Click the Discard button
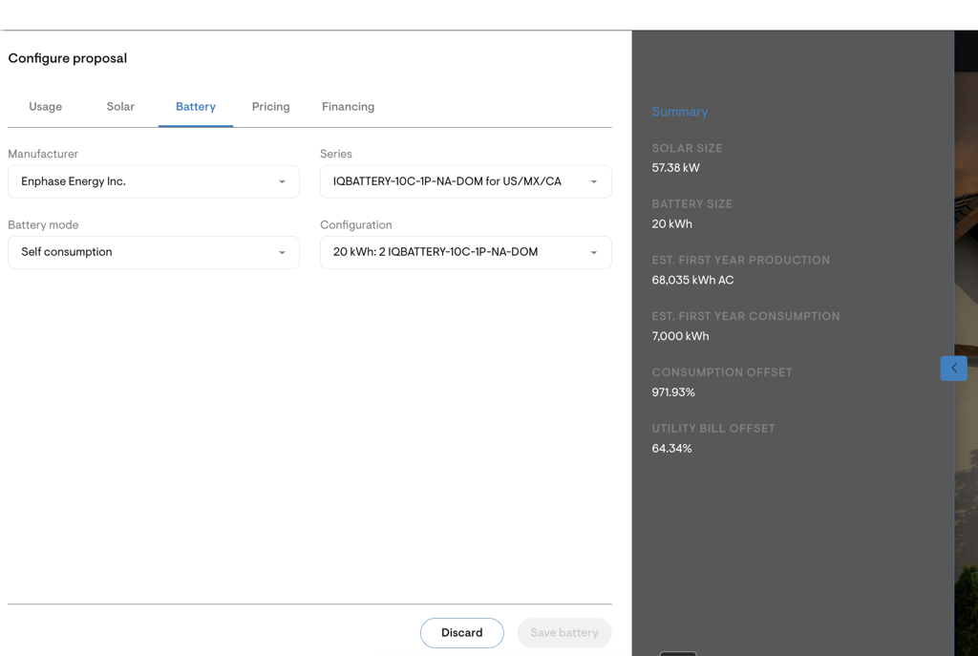978x656 pixels. tap(461, 632)
